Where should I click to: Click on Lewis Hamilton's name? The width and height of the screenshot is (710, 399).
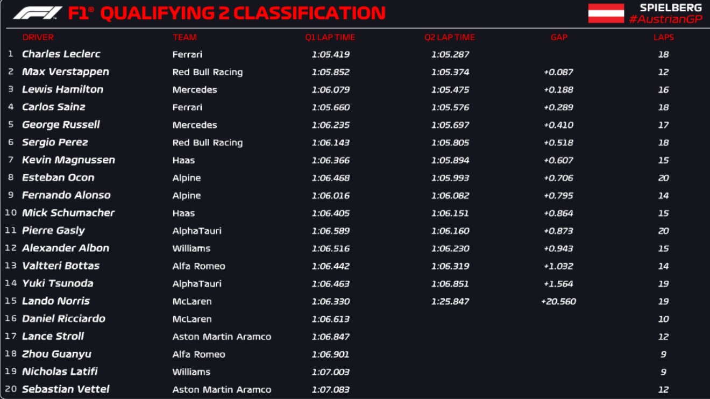(x=62, y=90)
